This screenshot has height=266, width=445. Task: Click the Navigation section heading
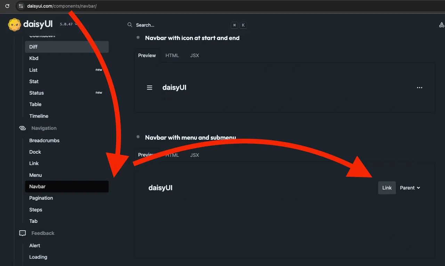coord(44,128)
